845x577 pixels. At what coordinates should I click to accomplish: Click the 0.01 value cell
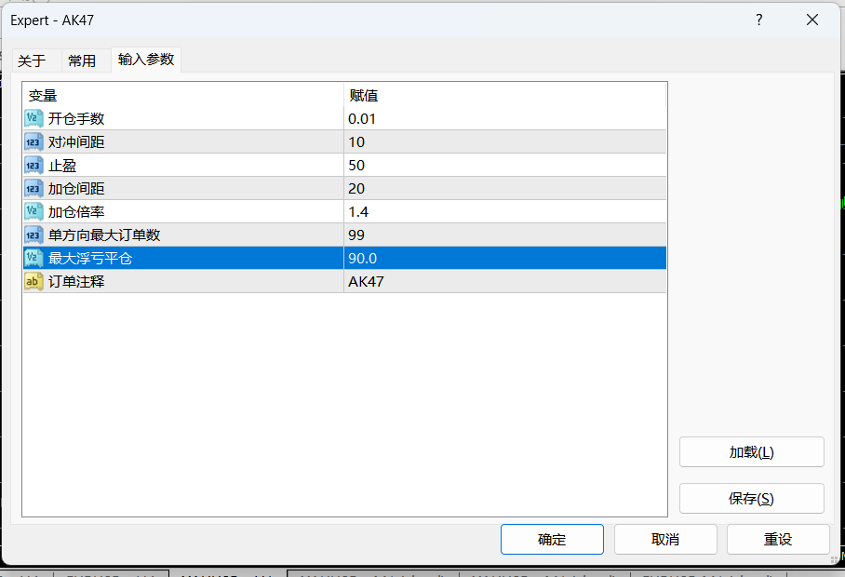coord(505,118)
